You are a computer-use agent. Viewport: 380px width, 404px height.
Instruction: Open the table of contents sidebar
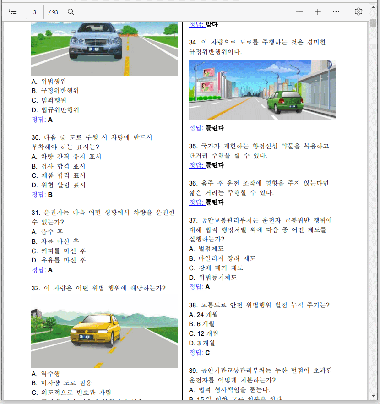tap(13, 12)
